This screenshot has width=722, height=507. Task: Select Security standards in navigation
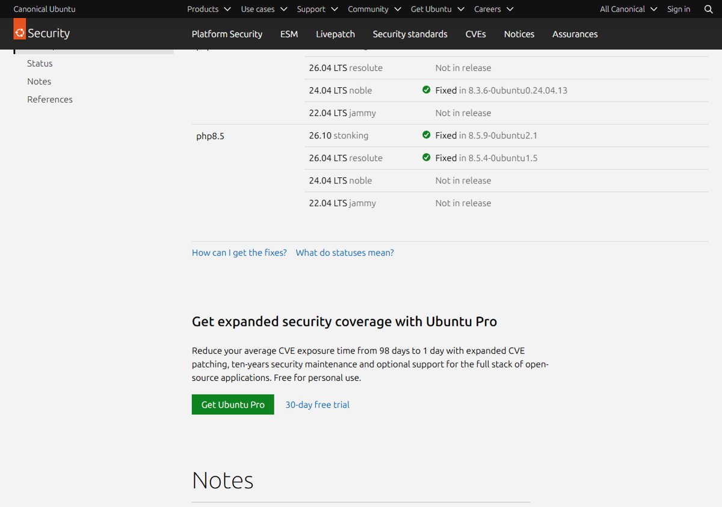(x=410, y=34)
